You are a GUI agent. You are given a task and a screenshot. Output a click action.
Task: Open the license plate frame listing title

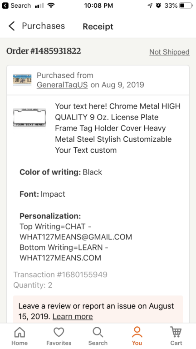[118, 128]
